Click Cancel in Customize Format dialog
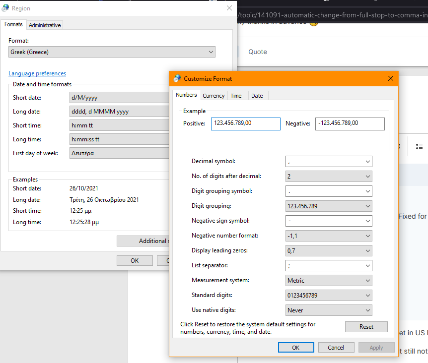This screenshot has width=428, height=363. 336,348
